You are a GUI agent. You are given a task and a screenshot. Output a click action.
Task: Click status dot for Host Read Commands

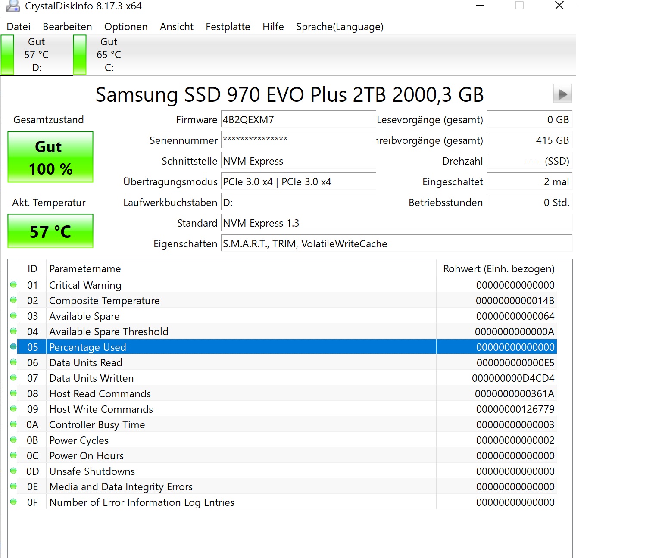pos(13,393)
